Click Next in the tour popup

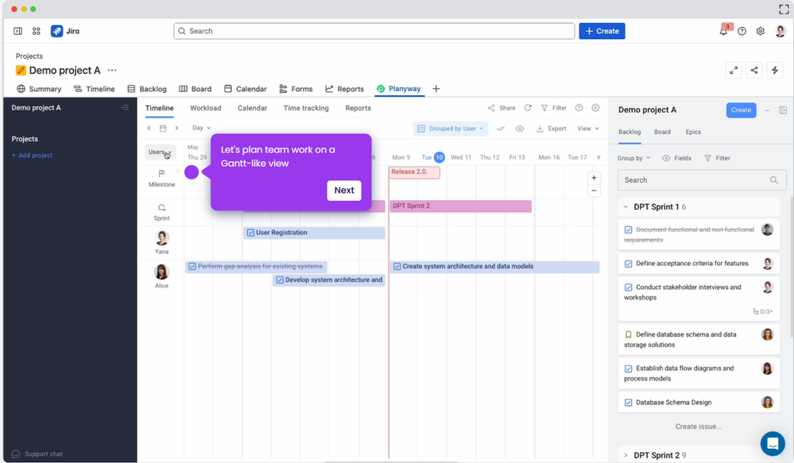344,191
